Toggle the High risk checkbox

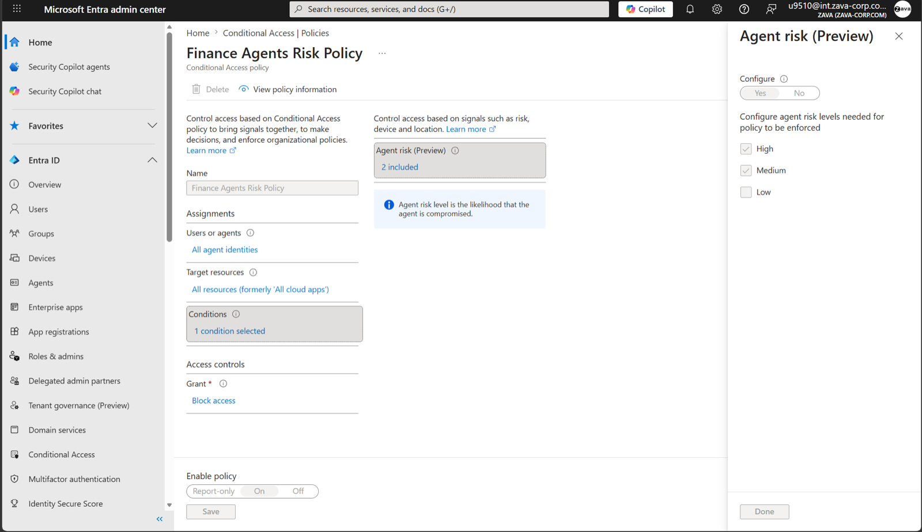coord(746,149)
